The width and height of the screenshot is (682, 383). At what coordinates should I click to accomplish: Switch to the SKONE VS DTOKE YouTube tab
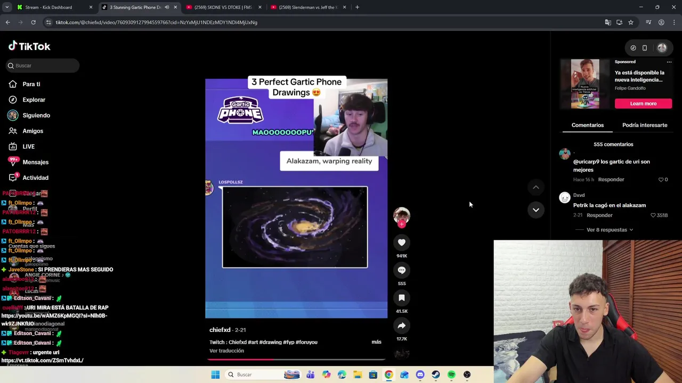pyautogui.click(x=223, y=7)
